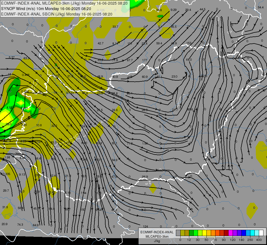This screenshot has width=267, height=245.
Task: Click the map value '41.6'
Action: point(85,93)
